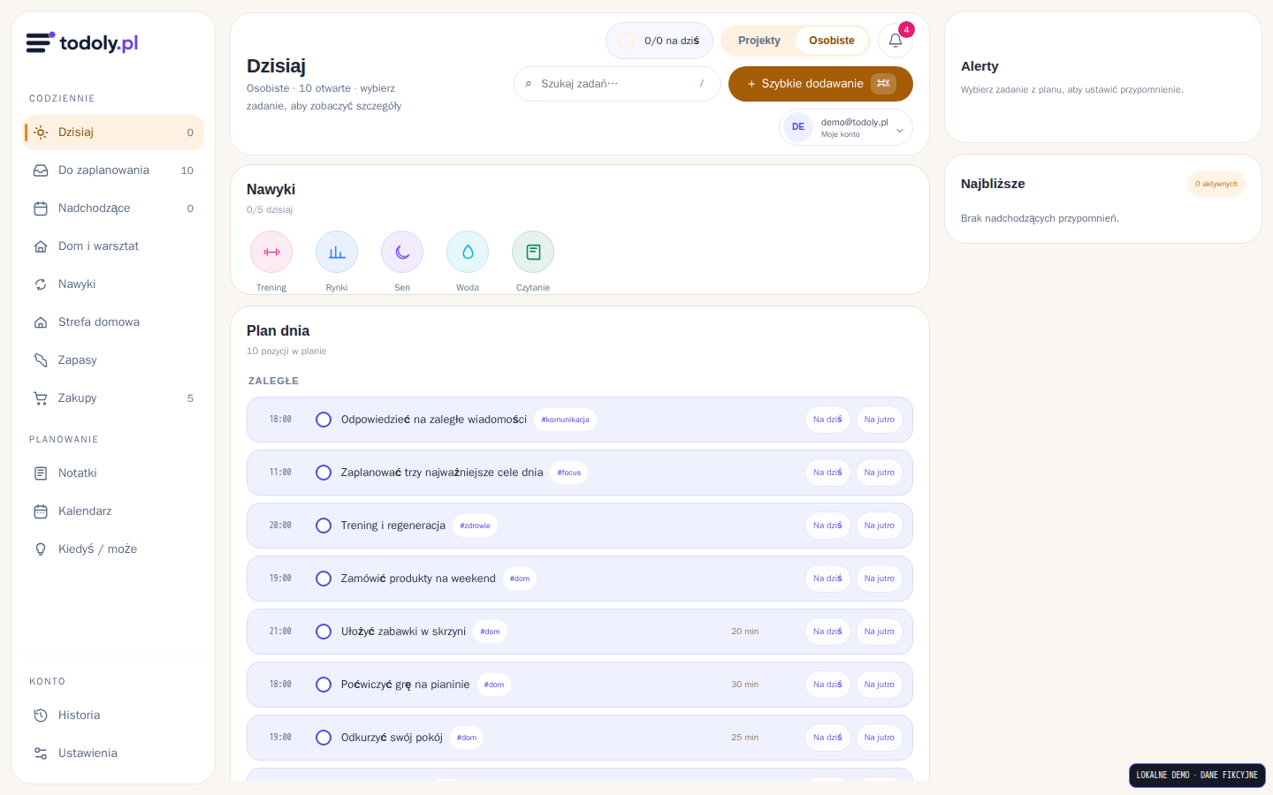Viewport: 1273px width, 795px height.
Task: Check off Zaplanować trzy najważniejsze cele dnia
Action: click(324, 473)
